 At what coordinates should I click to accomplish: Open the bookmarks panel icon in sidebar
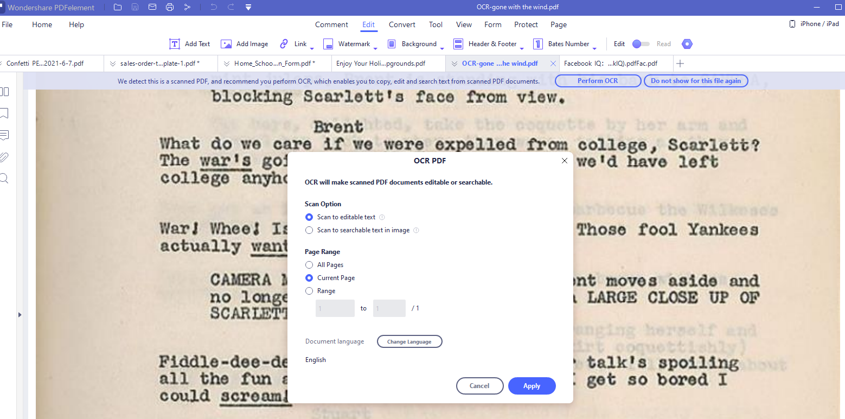(x=4, y=113)
